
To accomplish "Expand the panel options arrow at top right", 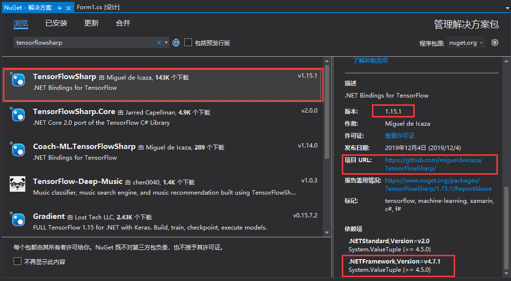I will pyautogui.click(x=507, y=7).
